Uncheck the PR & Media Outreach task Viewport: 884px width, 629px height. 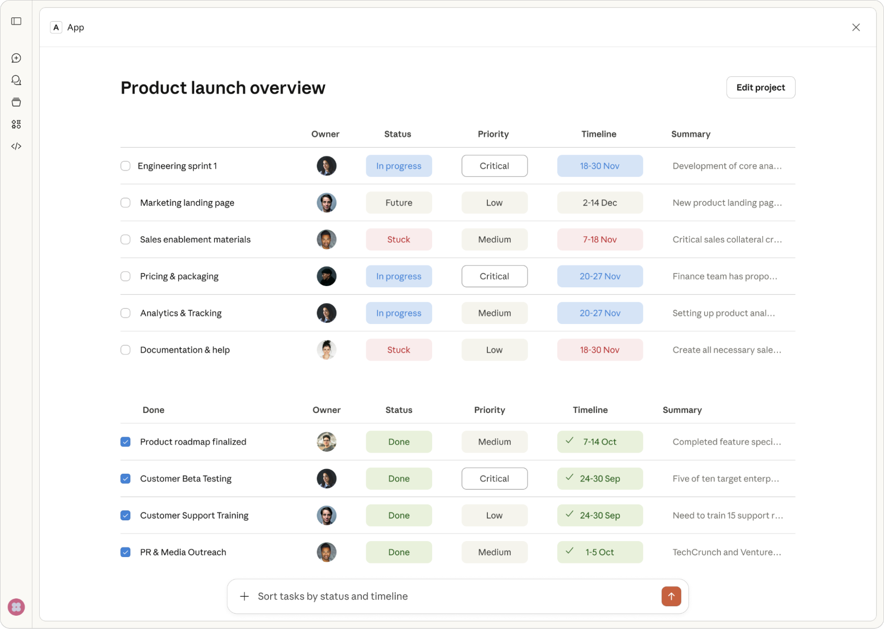click(126, 552)
